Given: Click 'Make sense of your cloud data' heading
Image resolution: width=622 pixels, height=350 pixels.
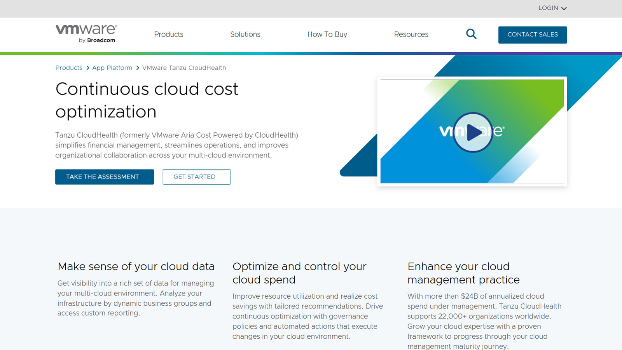Looking at the screenshot, I should 136,266.
